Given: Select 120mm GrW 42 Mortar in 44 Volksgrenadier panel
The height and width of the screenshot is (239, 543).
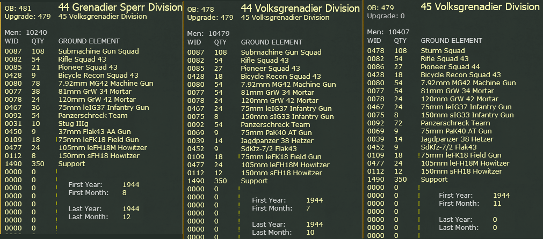Looking at the screenshot, I should 279,101.
